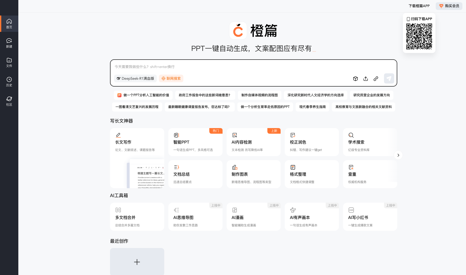466x275 pixels.
Task: Select suggestion 高校教育与文旅新融合的相关文献资料
Action: click(x=363, y=107)
